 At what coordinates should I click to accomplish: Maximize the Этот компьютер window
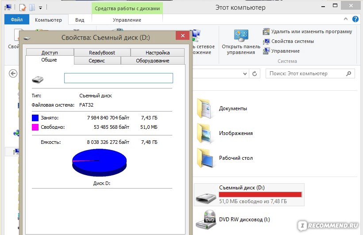coord(335,6)
